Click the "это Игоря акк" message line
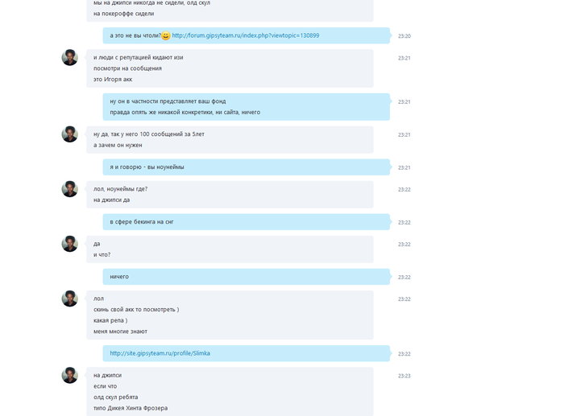Screen dimensions: 564x416 click(x=113, y=80)
